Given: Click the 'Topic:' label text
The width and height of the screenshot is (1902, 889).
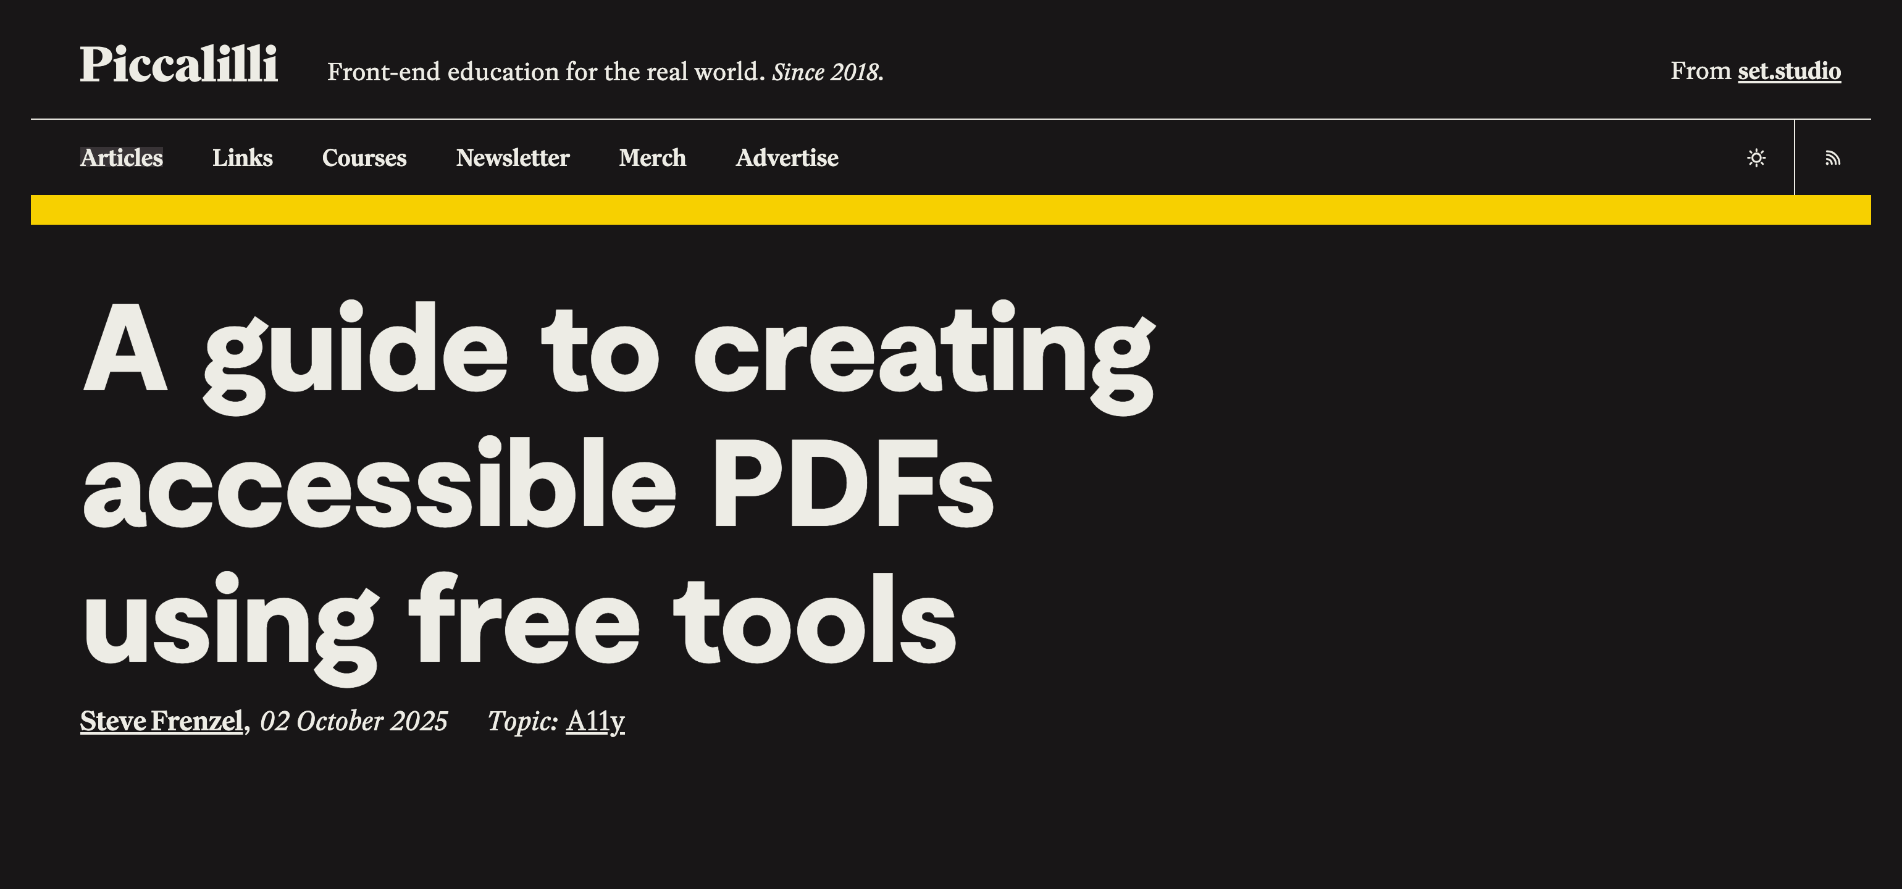Looking at the screenshot, I should 522,720.
